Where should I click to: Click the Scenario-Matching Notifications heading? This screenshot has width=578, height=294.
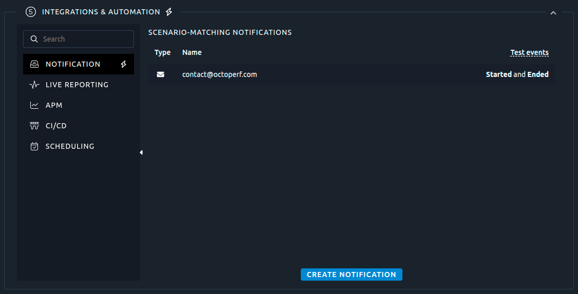220,32
